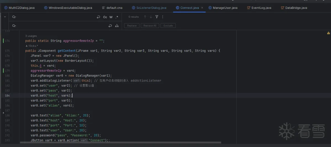Switch to ScListenerDialog.java tab
Viewport: 331px width, 147px height.
pyautogui.click(x=149, y=8)
